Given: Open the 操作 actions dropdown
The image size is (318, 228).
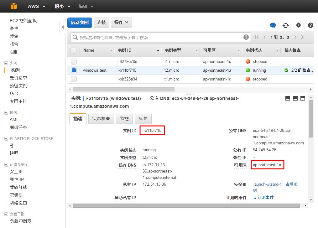Looking at the screenshot, I should coord(121,23).
